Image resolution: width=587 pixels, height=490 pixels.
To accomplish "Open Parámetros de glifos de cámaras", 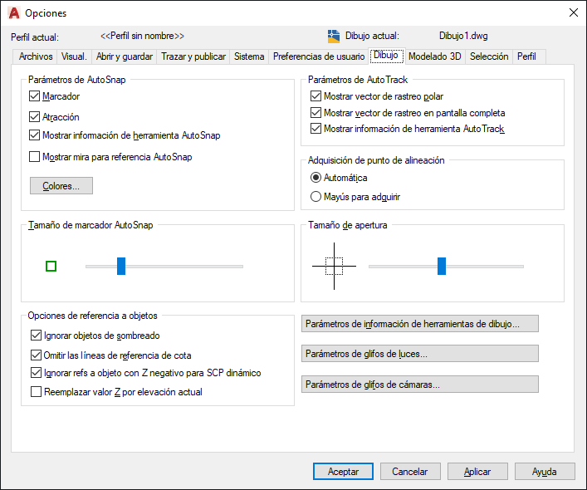I will click(x=419, y=385).
